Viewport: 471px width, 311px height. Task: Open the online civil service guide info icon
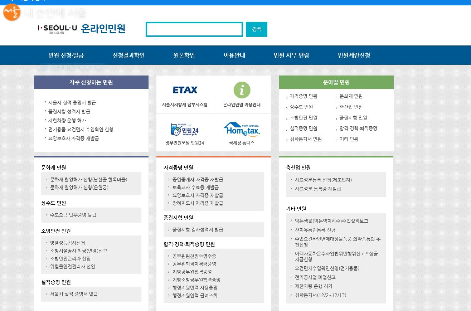[x=242, y=90]
